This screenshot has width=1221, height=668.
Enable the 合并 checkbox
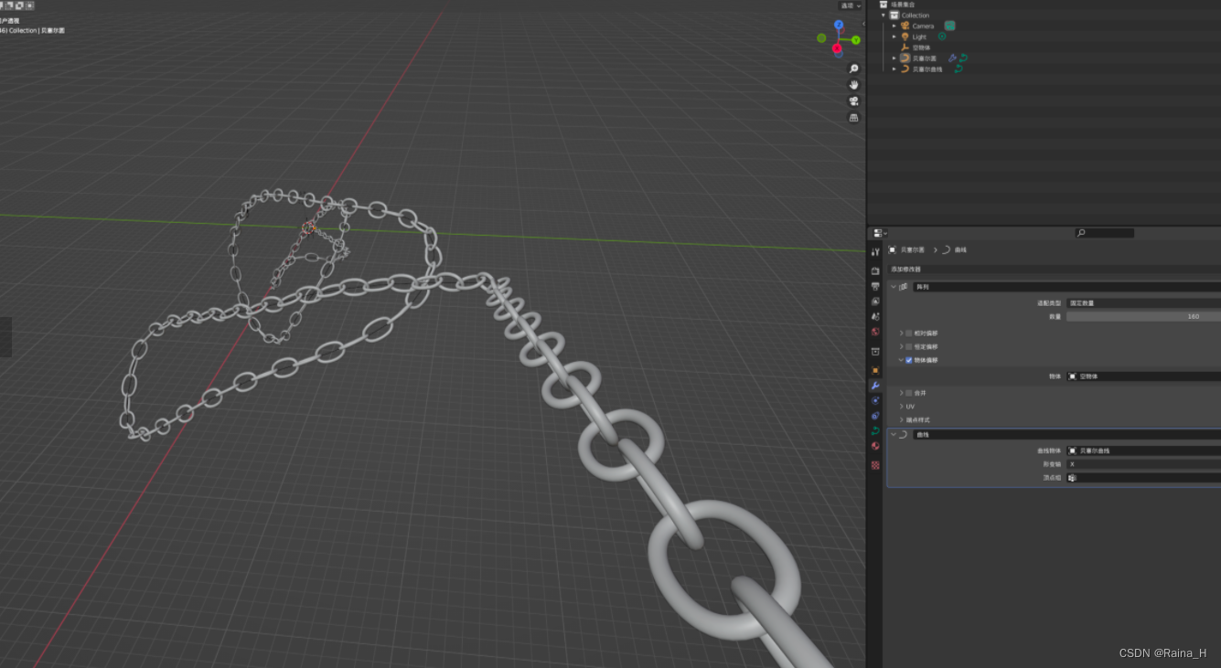click(909, 393)
